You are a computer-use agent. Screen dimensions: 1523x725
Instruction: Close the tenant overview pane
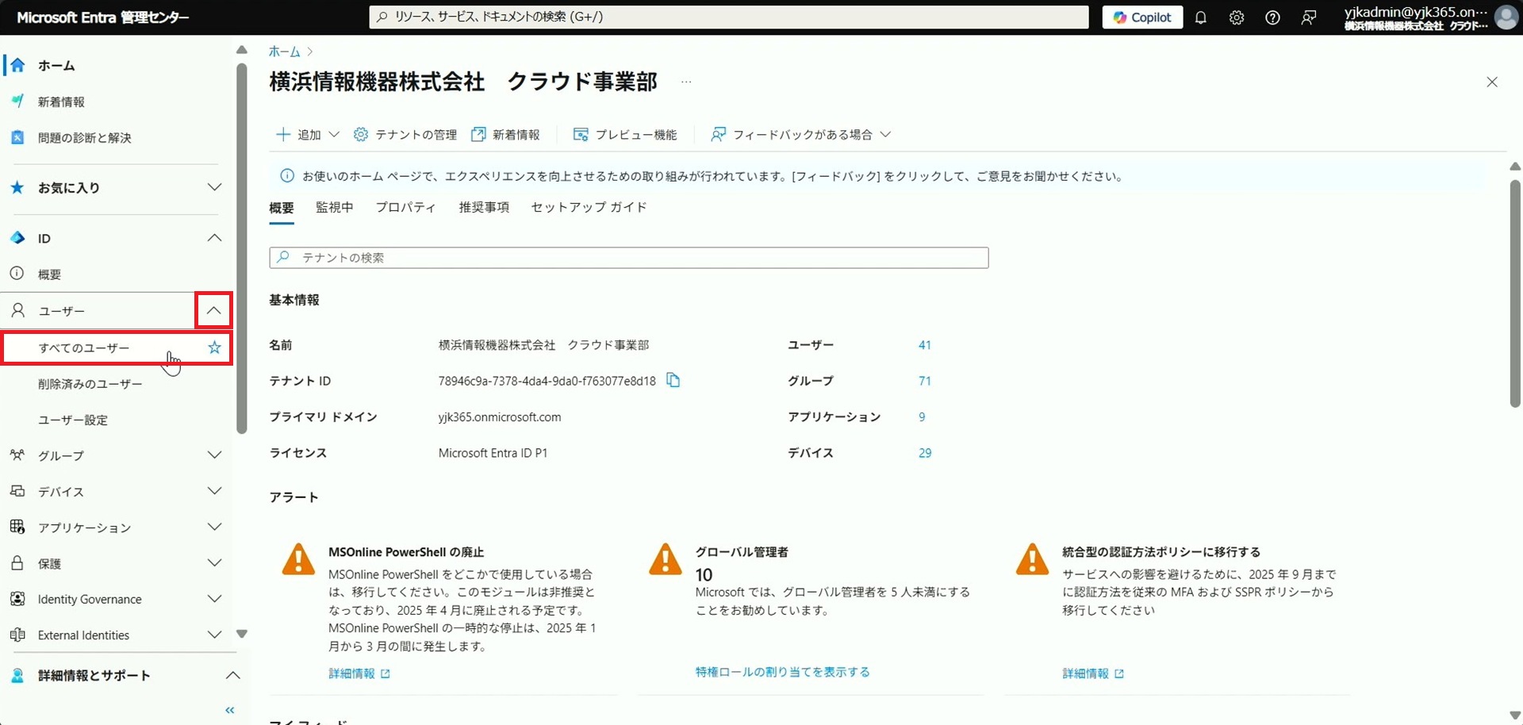click(1492, 82)
